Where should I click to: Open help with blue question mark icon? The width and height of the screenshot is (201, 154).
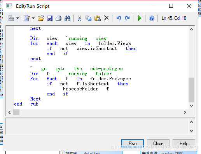tap(152, 18)
